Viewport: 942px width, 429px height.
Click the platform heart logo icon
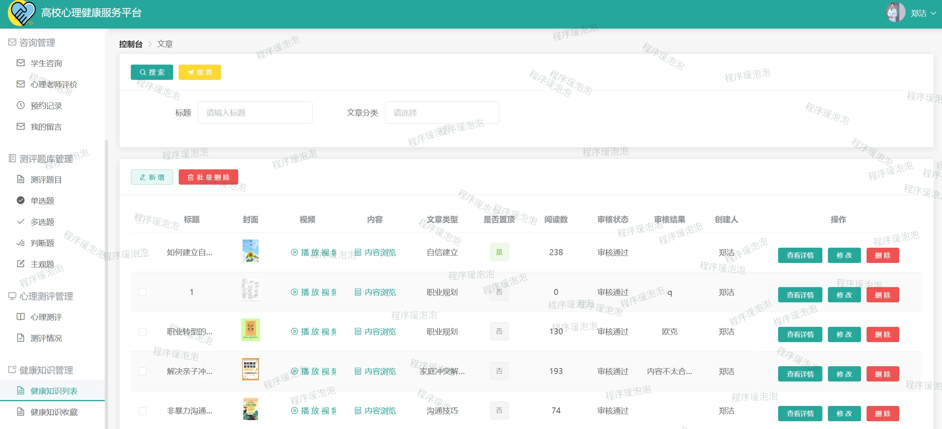tap(22, 13)
